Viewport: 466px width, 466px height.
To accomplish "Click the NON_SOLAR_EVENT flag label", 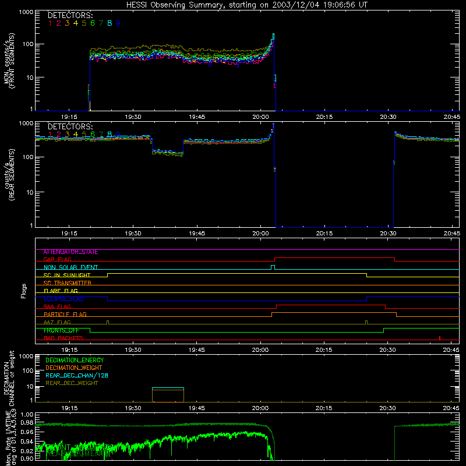I will click(x=70, y=267).
